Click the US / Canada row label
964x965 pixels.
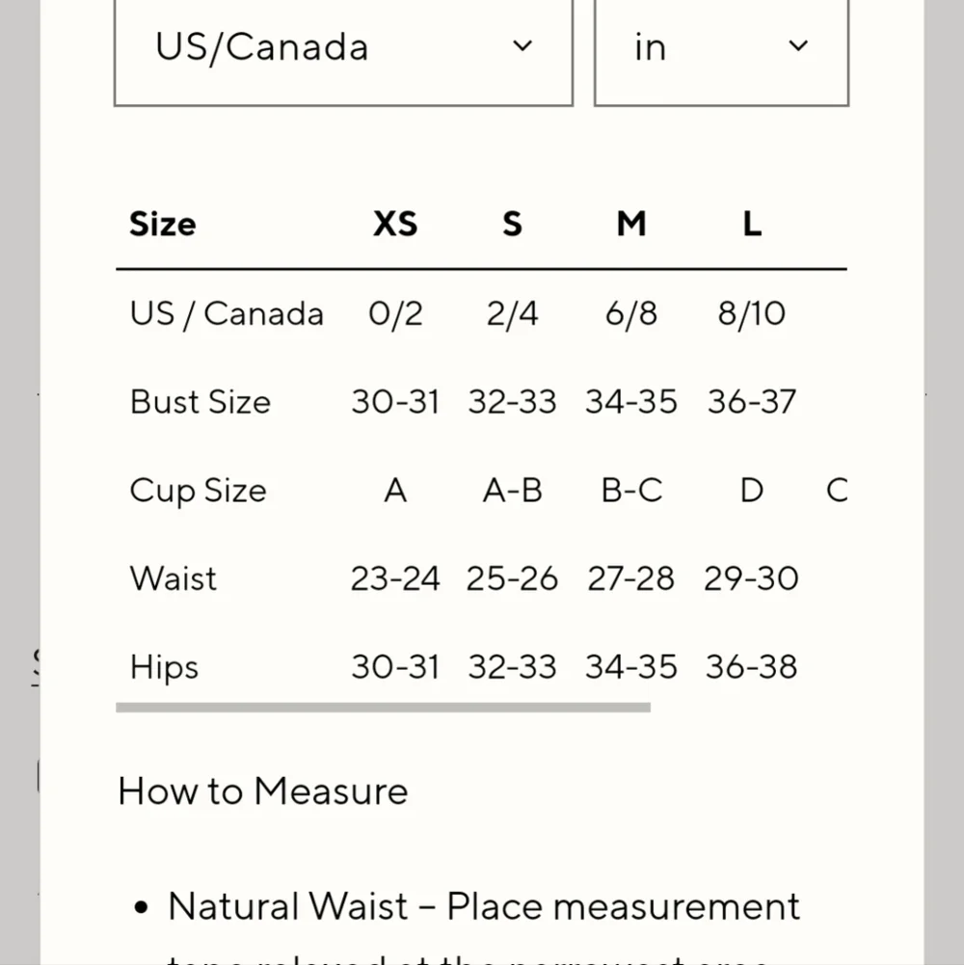tap(227, 314)
